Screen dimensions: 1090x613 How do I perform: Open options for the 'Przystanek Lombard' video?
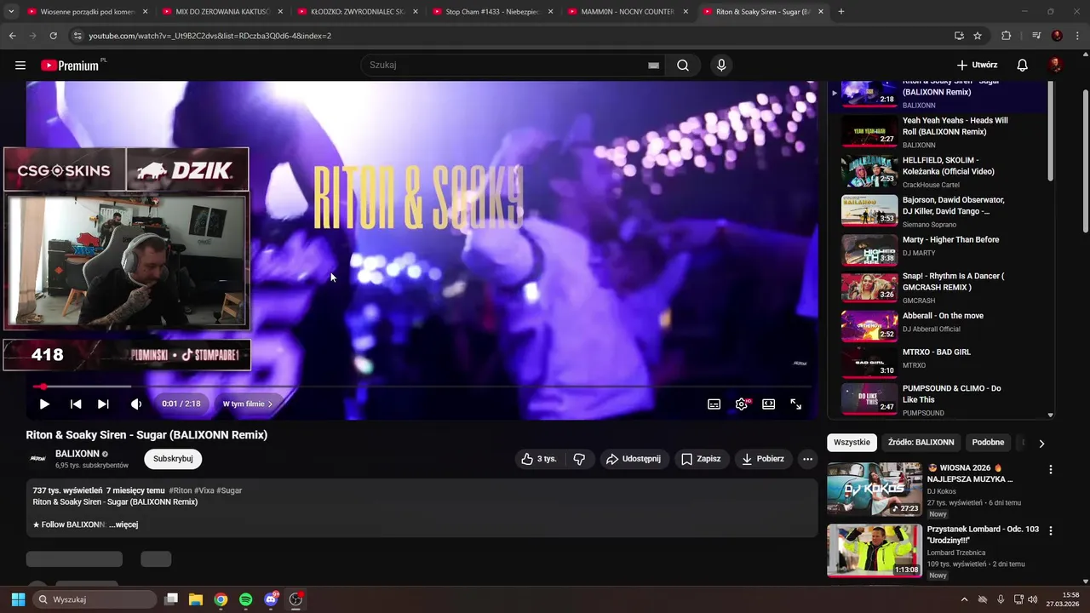pyautogui.click(x=1051, y=530)
